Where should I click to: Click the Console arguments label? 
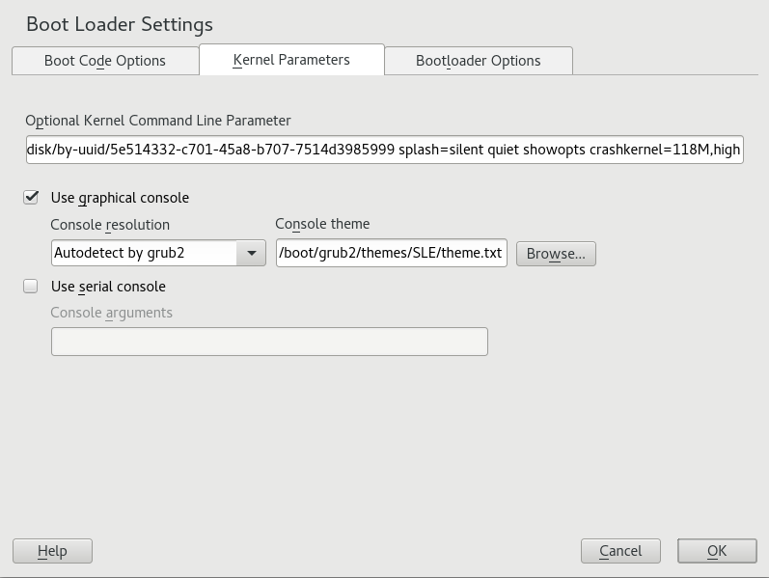coord(112,313)
